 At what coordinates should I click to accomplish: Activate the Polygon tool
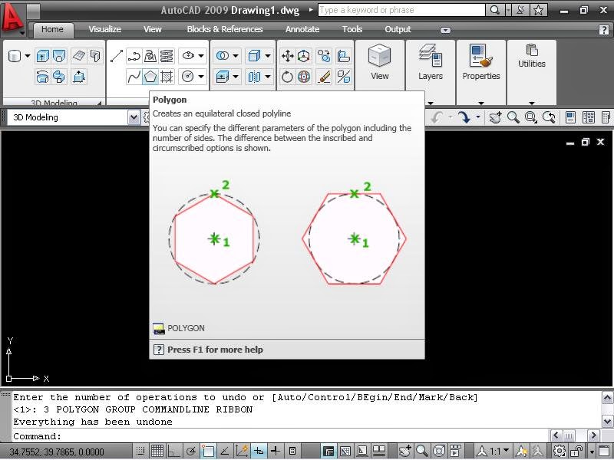click(150, 77)
